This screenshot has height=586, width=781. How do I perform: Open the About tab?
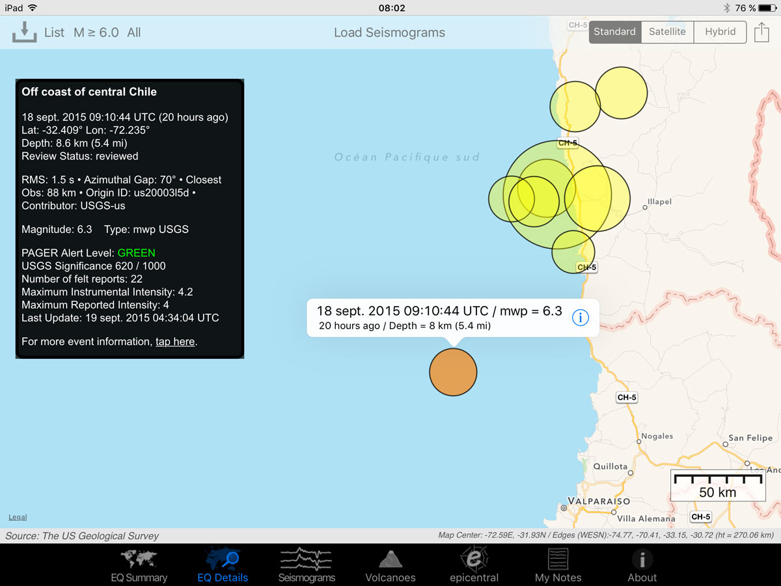(642, 565)
